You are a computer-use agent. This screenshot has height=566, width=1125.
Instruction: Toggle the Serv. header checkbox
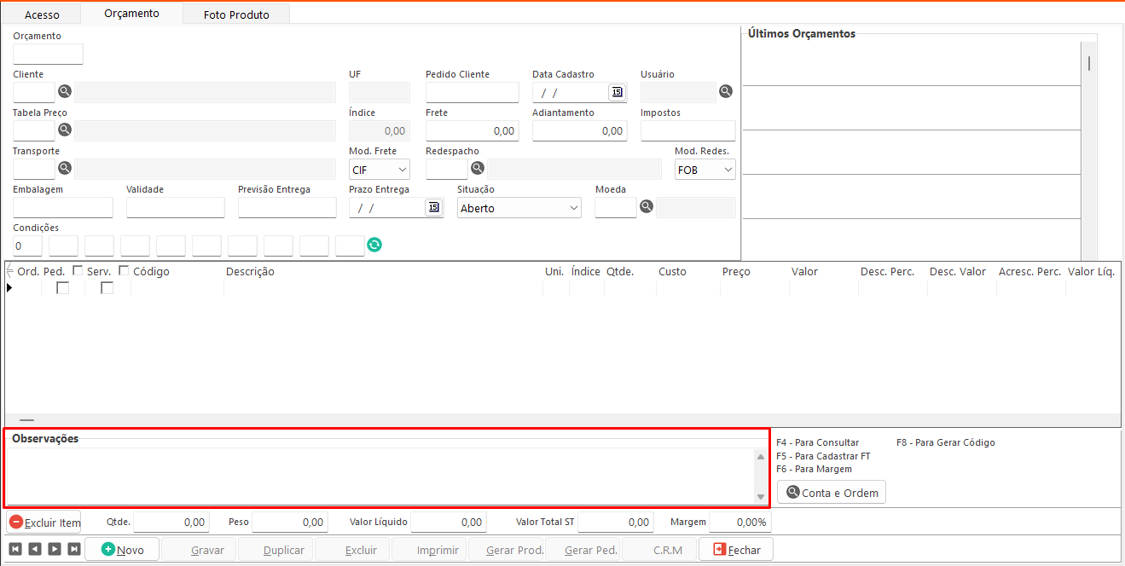tap(124, 271)
